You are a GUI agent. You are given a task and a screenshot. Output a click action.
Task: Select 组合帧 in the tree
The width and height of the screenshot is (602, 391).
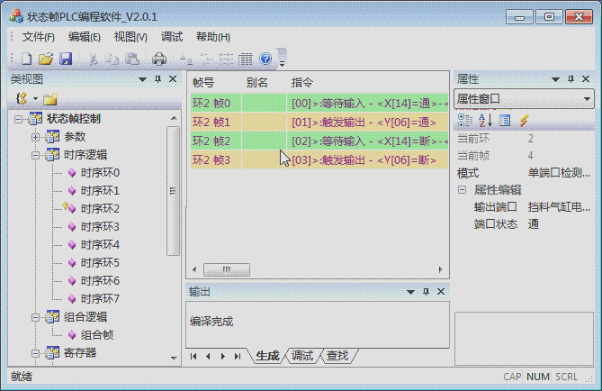[x=97, y=335]
